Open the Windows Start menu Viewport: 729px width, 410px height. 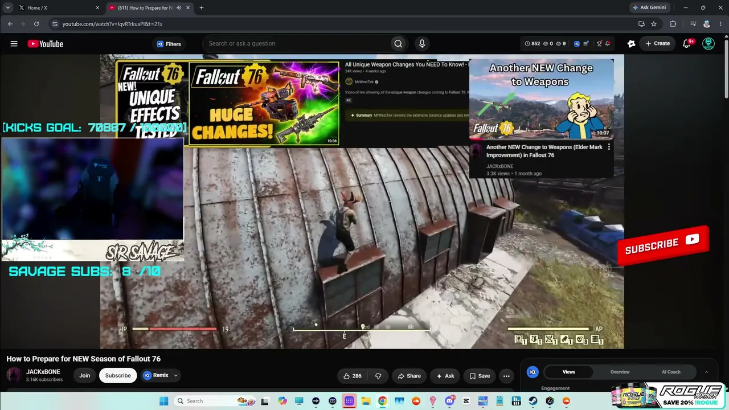(x=163, y=401)
